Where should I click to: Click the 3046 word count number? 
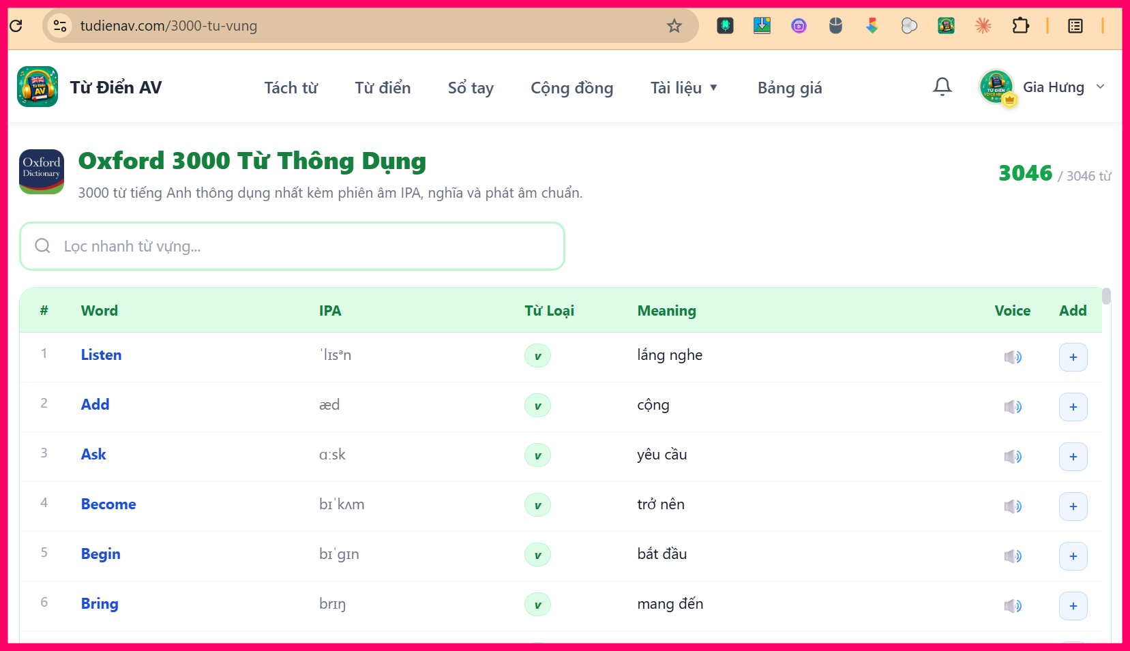tap(1026, 173)
